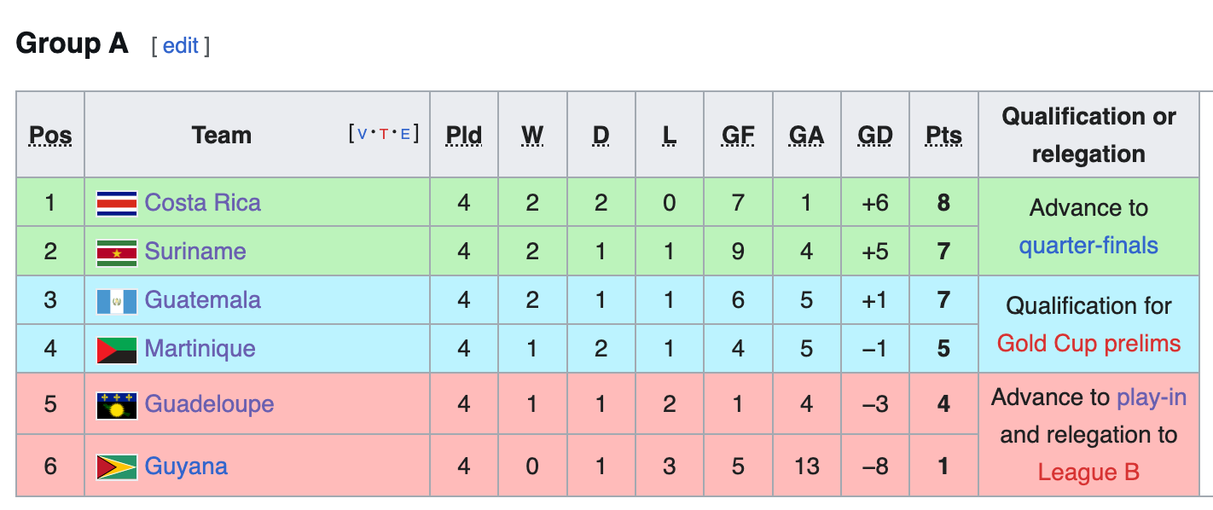Click the Guadeloupe flag icon

pos(117,405)
